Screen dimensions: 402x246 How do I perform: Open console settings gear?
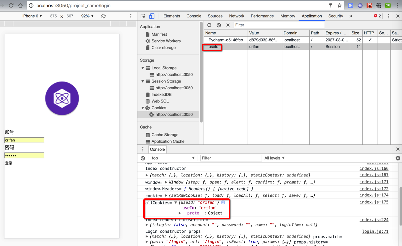(x=398, y=158)
